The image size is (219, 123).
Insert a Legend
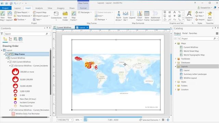click(x=132, y=15)
